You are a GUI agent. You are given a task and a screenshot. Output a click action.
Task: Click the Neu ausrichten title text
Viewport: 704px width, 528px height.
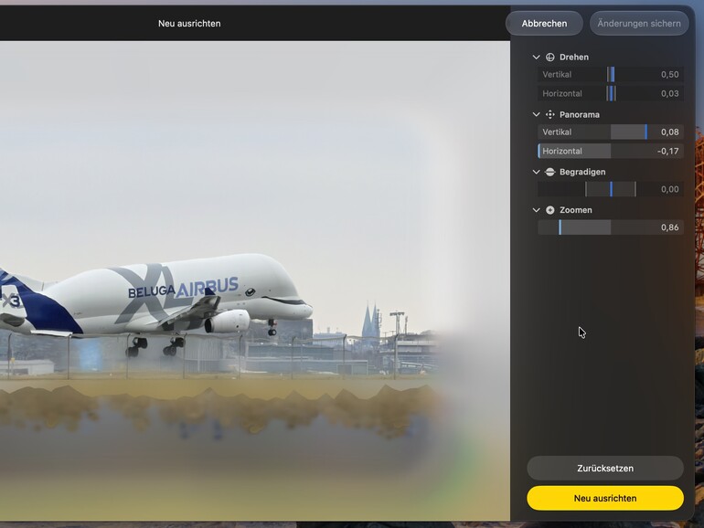189,24
